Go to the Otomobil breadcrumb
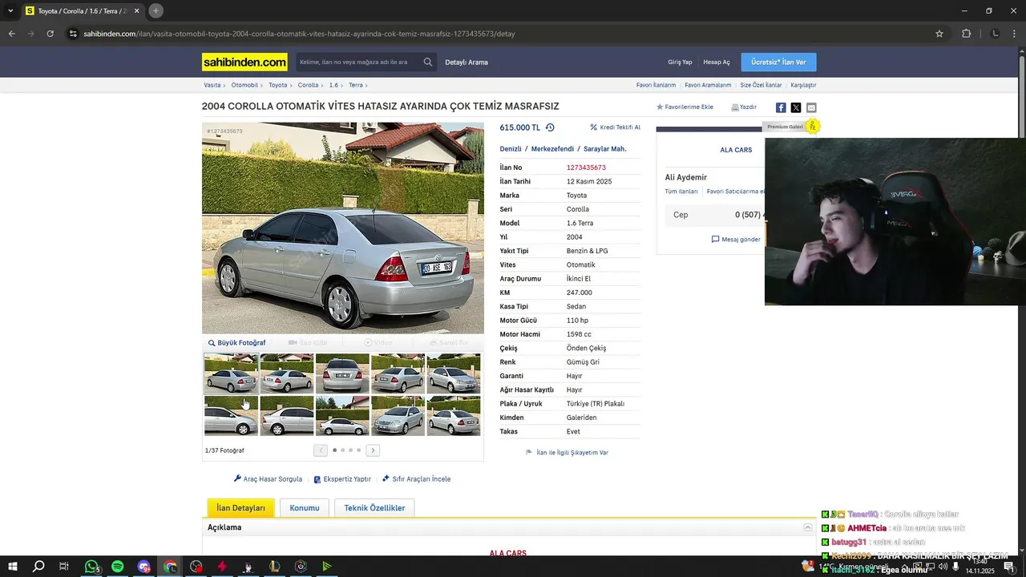 coord(244,85)
